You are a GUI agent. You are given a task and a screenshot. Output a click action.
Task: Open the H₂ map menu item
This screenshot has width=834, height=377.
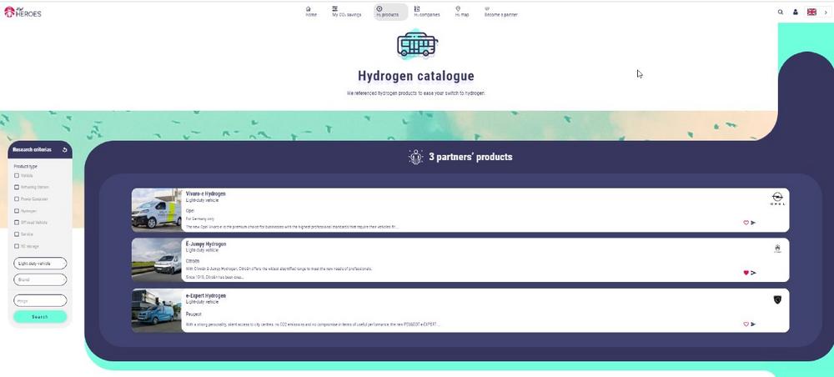click(x=461, y=12)
